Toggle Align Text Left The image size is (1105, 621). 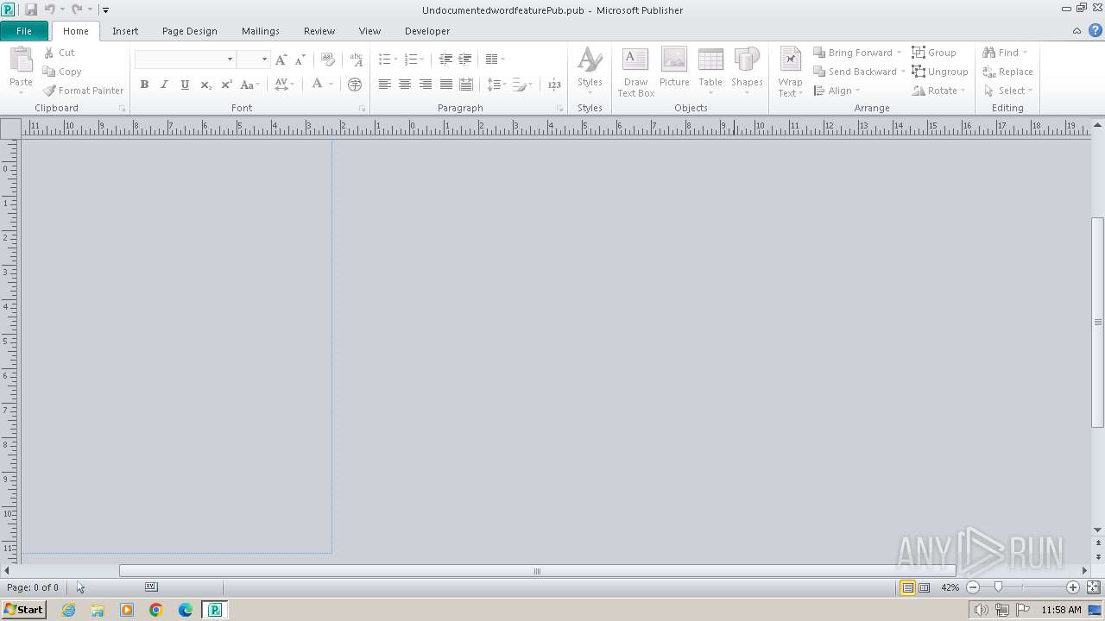point(384,85)
